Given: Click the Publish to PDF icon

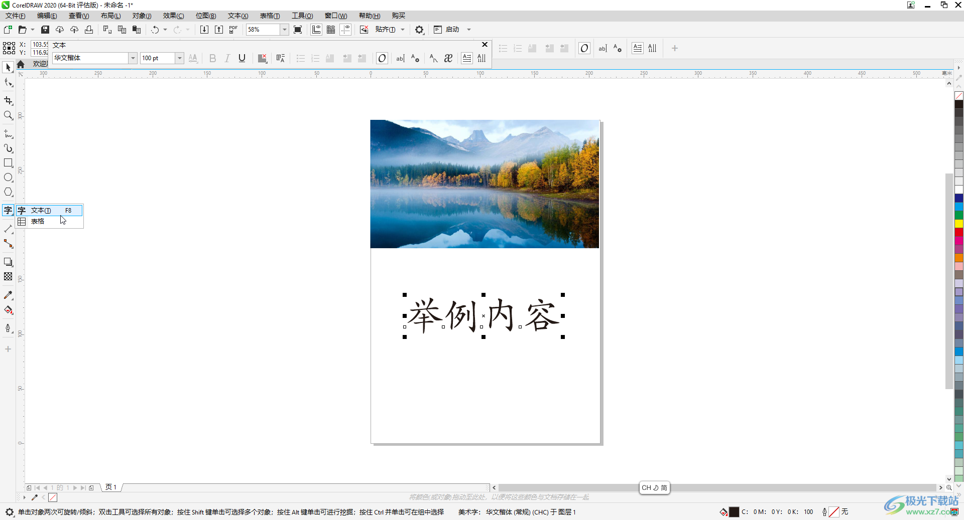Looking at the screenshot, I should 233,30.
